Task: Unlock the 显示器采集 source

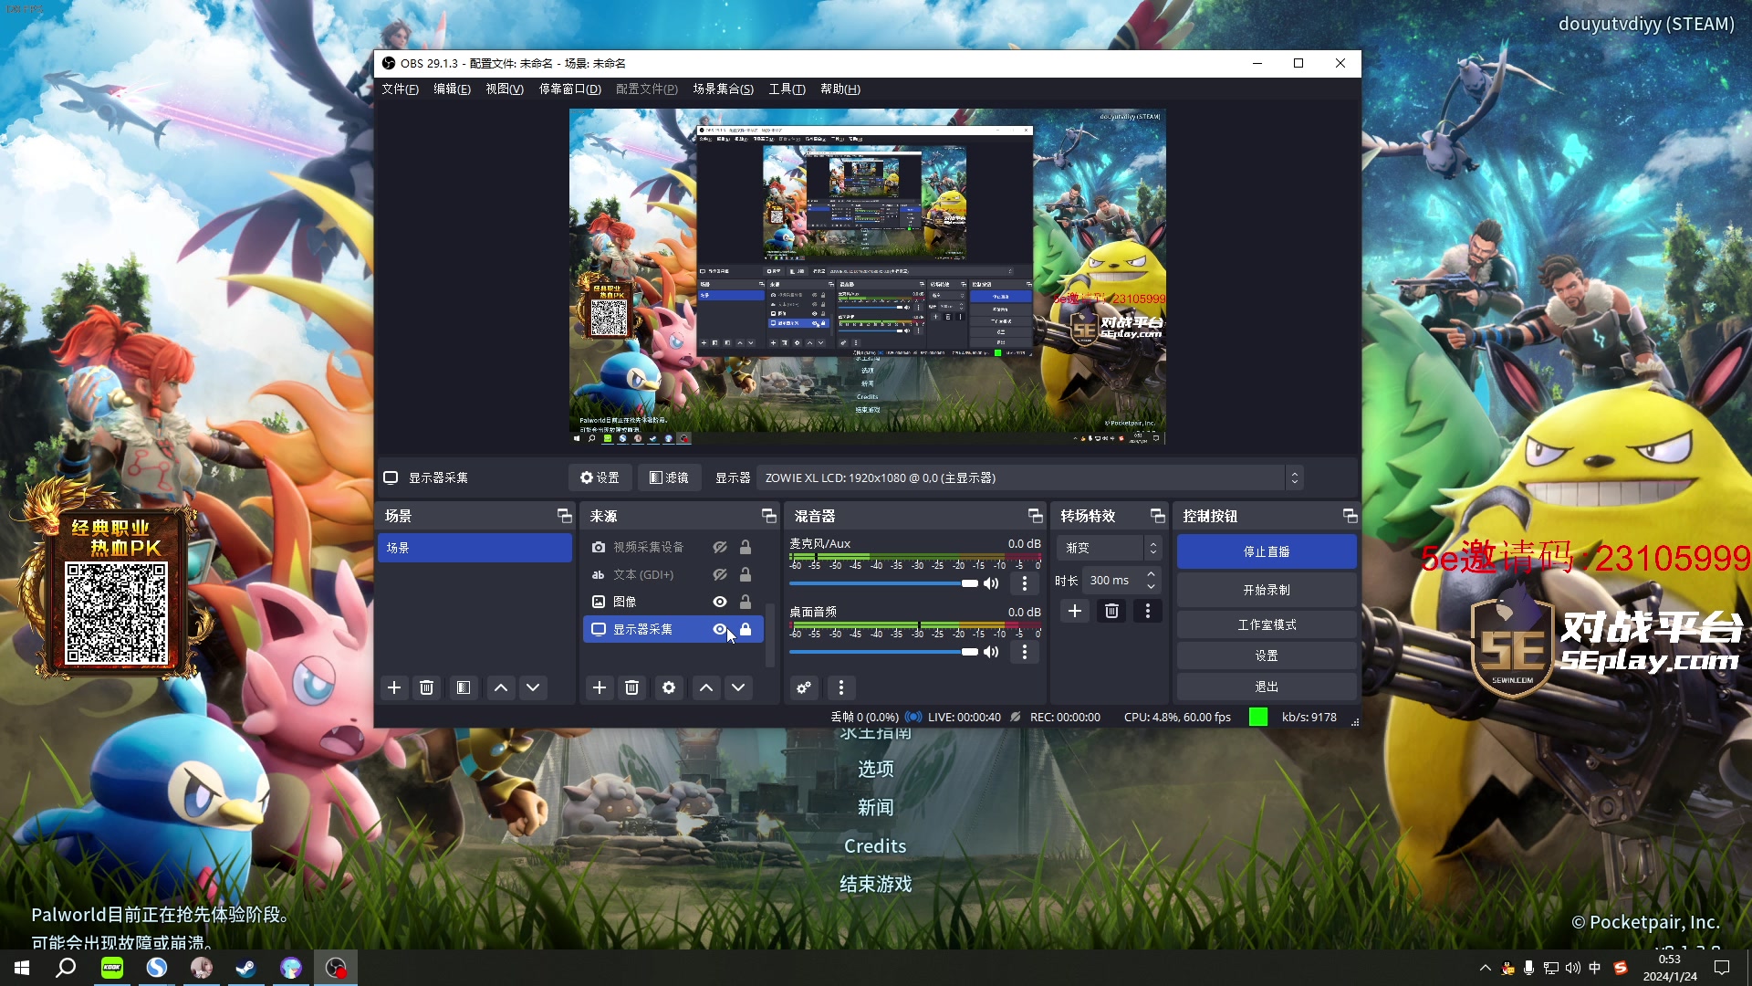Action: 746,629
